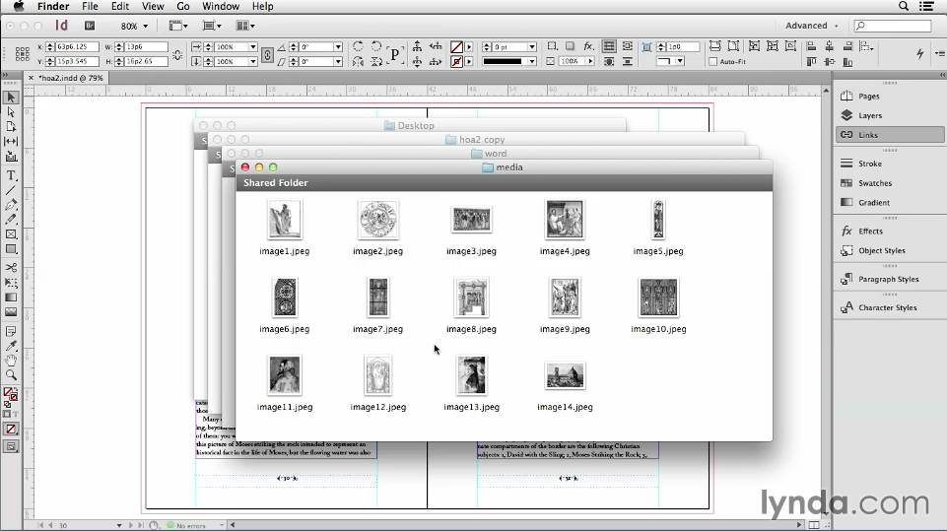Select the Line tool
Screen dimensions: 947x531
coord(11,190)
